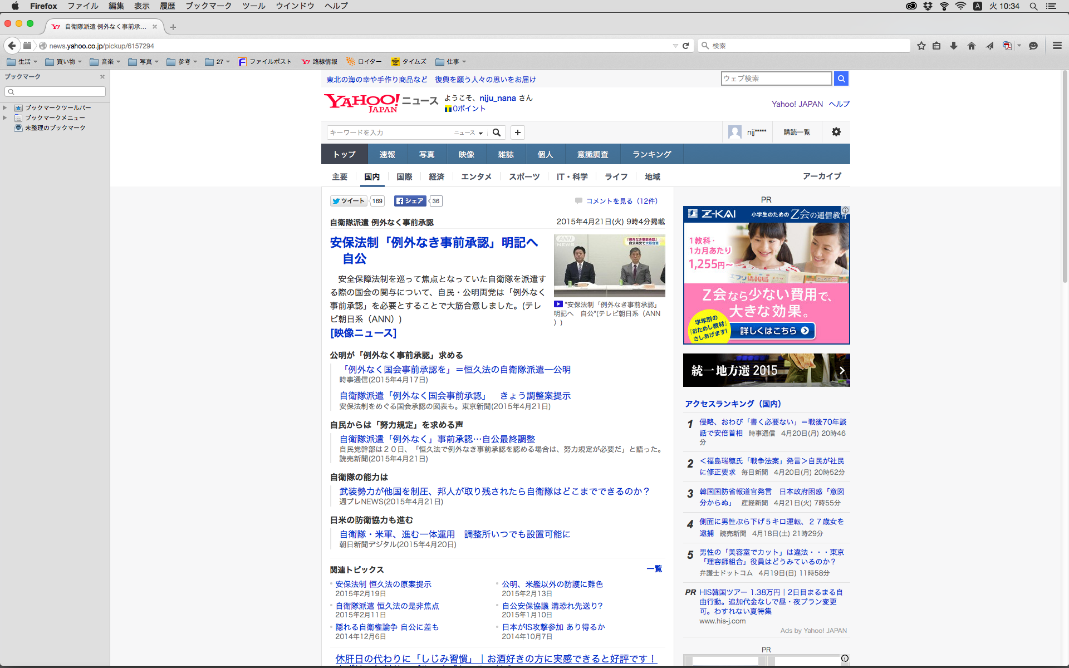Viewport: 1069px width, 668px height.
Task: Open the 映像ニュース link
Action: (363, 333)
